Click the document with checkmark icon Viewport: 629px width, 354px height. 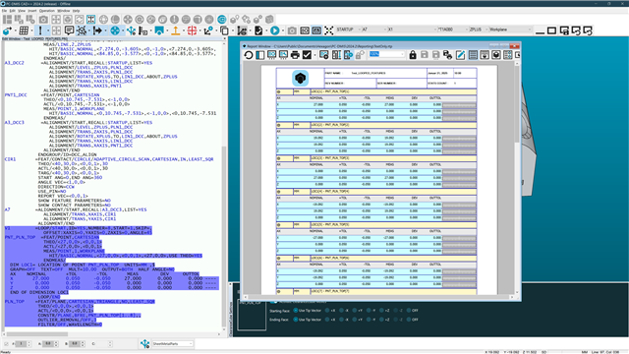[x=258, y=30]
